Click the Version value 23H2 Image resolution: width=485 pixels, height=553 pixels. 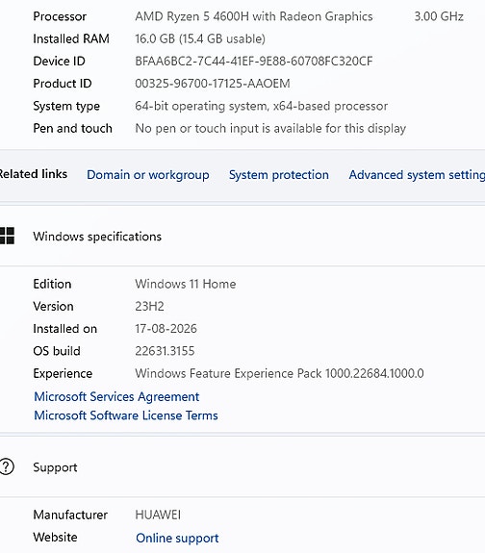point(150,307)
